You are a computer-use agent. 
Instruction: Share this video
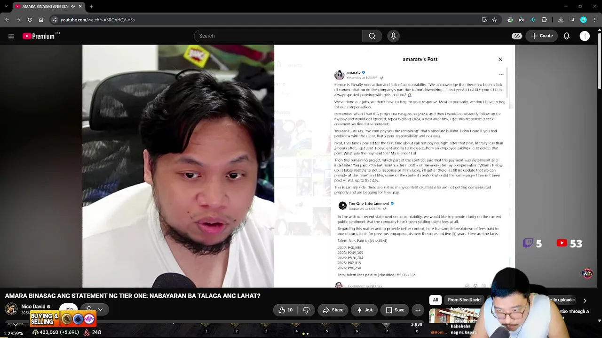[x=333, y=310]
